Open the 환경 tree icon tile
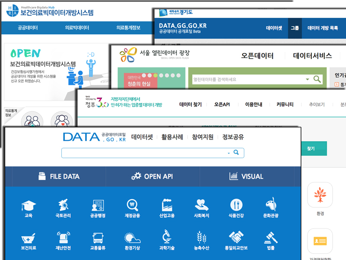Screen dimensions: 346x260 320,195
